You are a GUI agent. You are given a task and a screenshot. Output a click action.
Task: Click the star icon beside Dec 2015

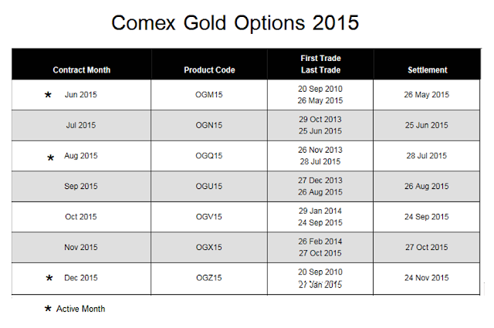click(x=50, y=278)
